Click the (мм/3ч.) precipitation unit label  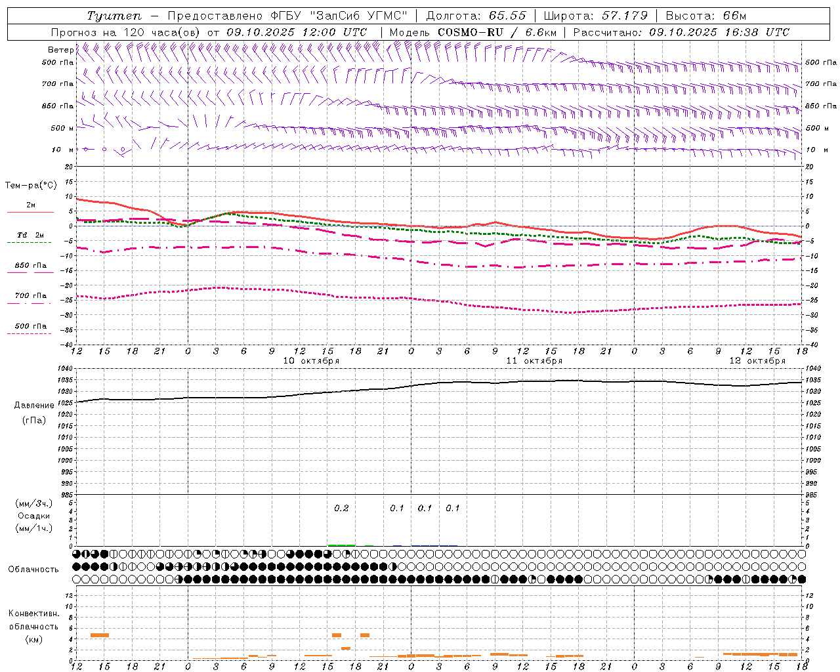click(x=34, y=504)
